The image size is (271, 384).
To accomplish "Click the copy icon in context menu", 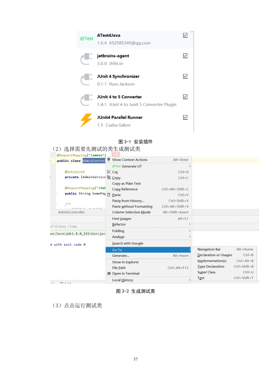I will tap(109, 177).
